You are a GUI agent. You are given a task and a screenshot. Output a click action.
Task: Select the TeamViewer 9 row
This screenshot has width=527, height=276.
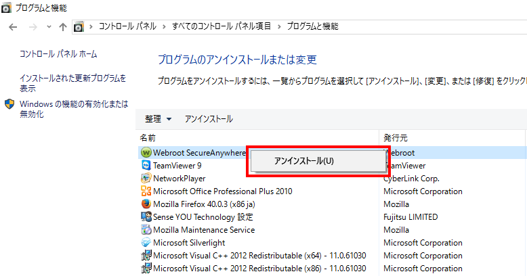click(177, 166)
